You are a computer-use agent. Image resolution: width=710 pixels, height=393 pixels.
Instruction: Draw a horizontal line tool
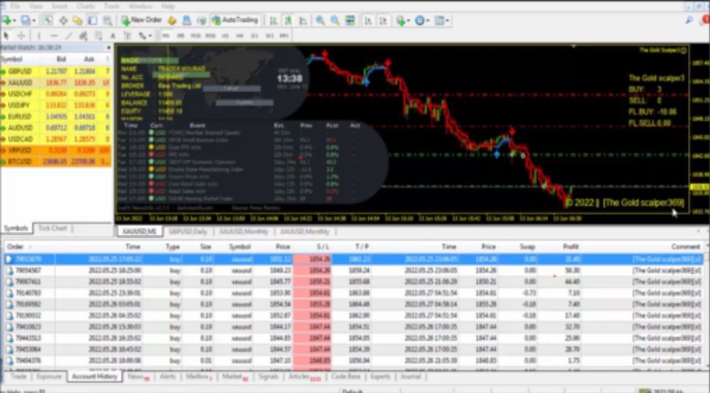click(x=54, y=35)
